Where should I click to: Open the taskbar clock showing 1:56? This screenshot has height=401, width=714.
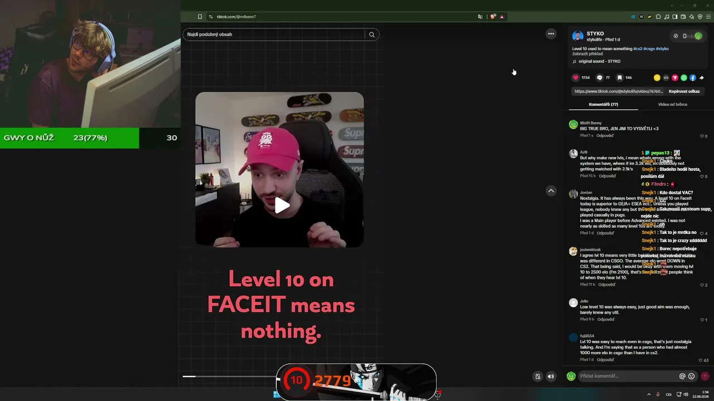pos(701,394)
